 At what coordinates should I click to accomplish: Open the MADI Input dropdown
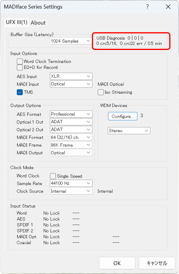pos(71,84)
